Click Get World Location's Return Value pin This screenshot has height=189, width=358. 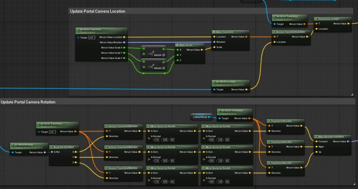tap(246, 89)
